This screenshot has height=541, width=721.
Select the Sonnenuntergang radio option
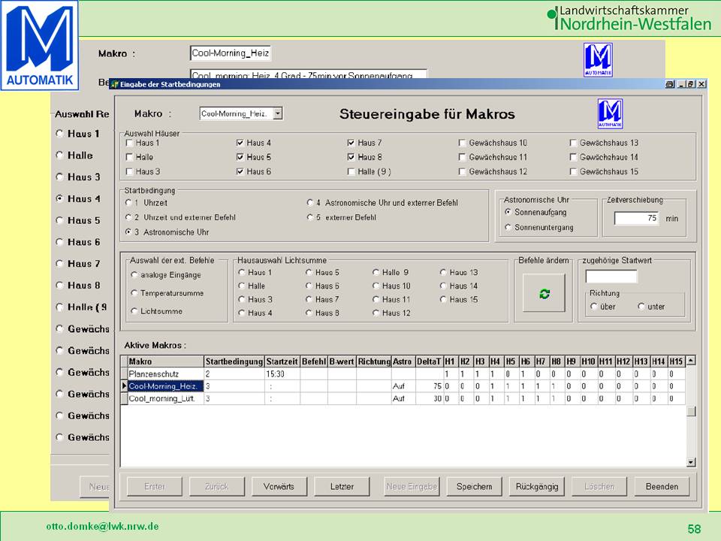[508, 227]
